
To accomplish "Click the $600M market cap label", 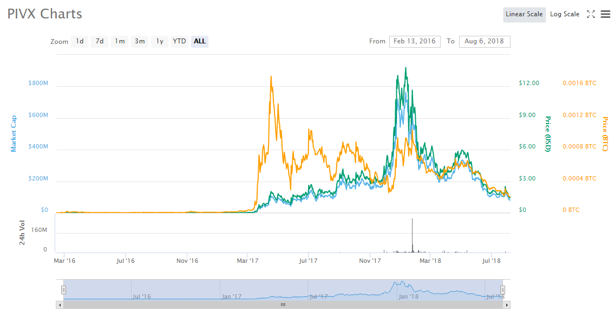I will (38, 115).
